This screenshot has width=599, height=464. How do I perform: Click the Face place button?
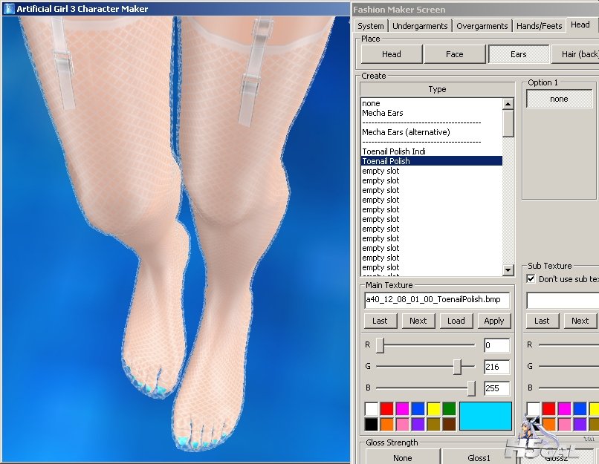[455, 54]
